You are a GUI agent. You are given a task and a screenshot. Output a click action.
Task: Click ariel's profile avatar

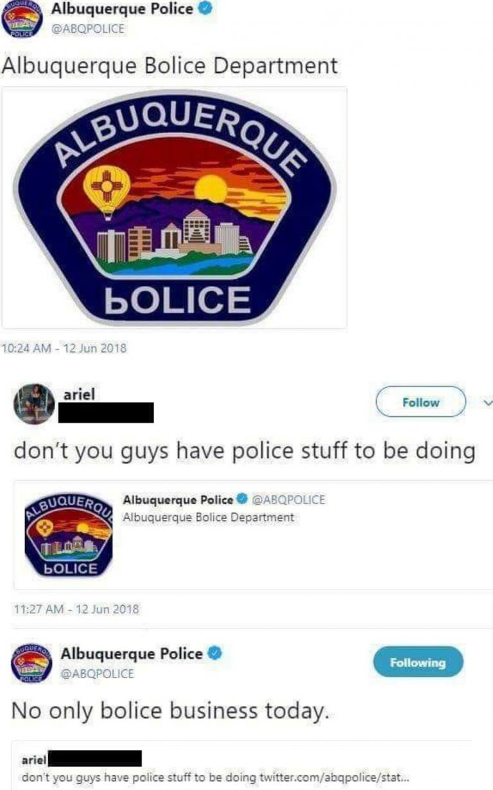(33, 403)
